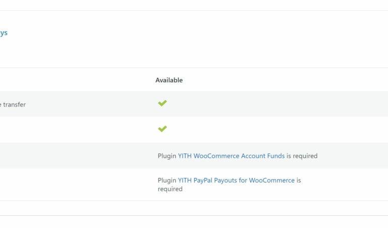This screenshot has width=388, height=228.
Task: Click the wrapped word 'required' under PayPal Payouts
Action: (170, 189)
